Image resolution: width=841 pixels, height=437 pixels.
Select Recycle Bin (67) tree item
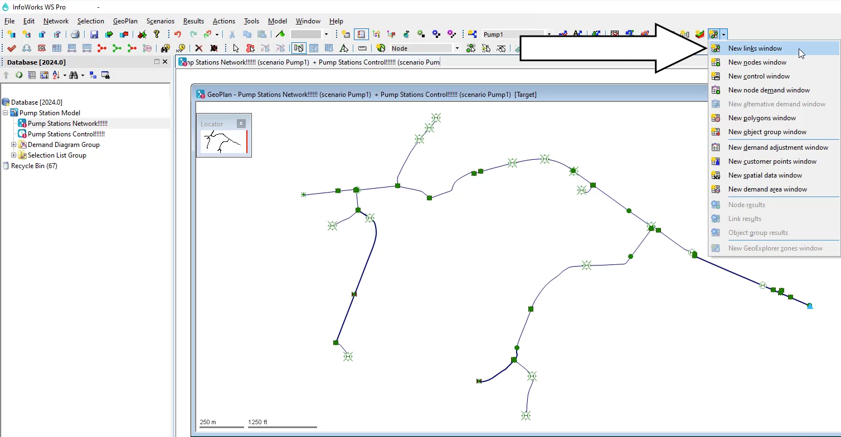coord(34,166)
